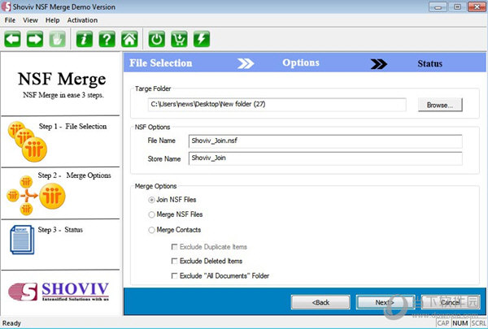Click white double-arrow after File Selection
This screenshot has height=329, width=488.
tap(246, 63)
